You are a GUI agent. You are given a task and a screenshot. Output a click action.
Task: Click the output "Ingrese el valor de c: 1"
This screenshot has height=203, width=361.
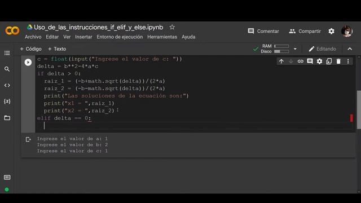(x=72, y=151)
